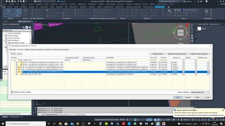Open Google Chrome from the taskbar
Image resolution: width=225 pixels, height=126 pixels.
click(x=78, y=124)
